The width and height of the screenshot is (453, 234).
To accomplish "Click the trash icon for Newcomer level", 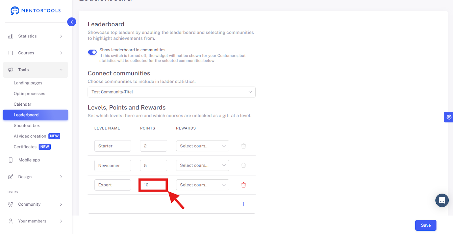I will coord(243,165).
